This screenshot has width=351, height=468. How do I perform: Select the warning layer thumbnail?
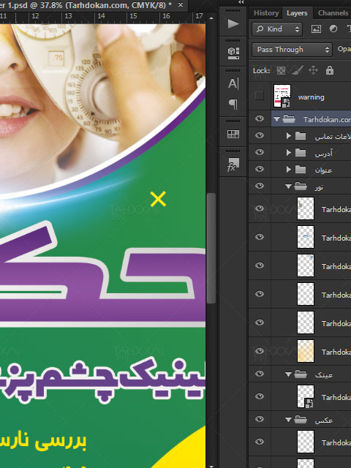pos(282,96)
